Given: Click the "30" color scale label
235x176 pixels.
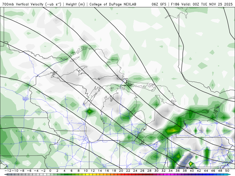Looking at the screenshot, I should [156, 171].
